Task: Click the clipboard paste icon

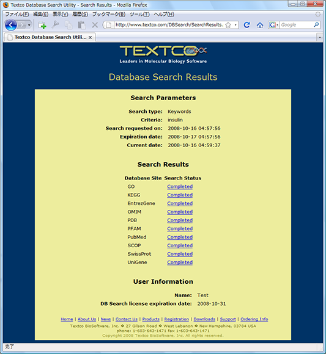Action: (82, 25)
